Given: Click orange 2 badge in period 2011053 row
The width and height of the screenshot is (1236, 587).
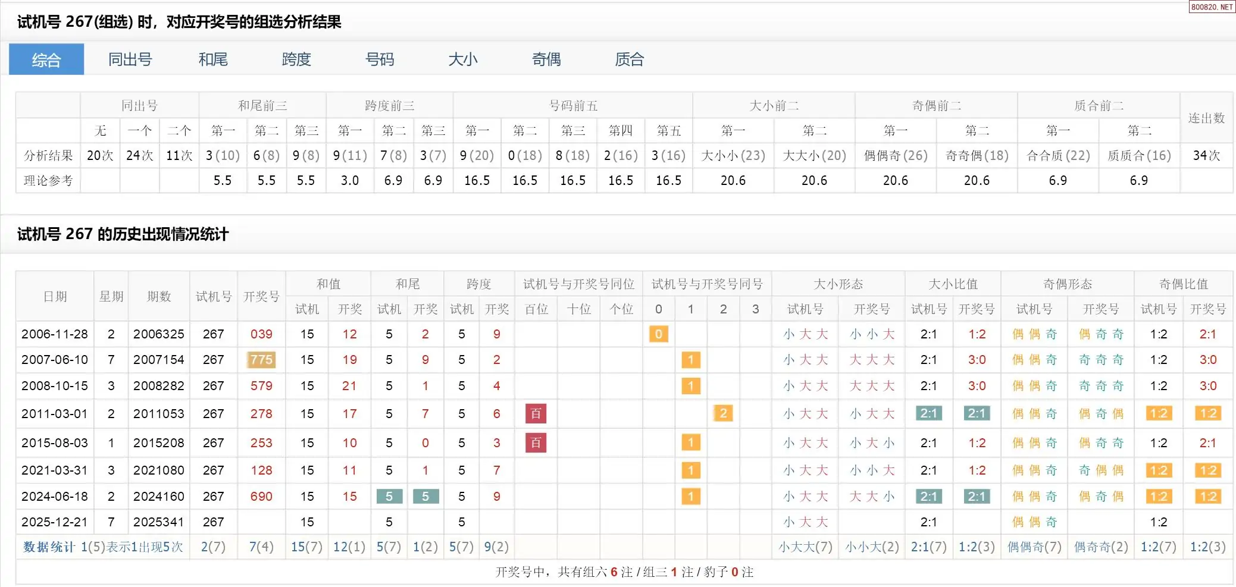Looking at the screenshot, I should 723,413.
